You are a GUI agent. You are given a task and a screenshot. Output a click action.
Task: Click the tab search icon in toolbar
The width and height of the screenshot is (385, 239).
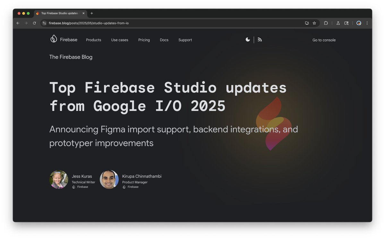pyautogui.click(x=346, y=23)
